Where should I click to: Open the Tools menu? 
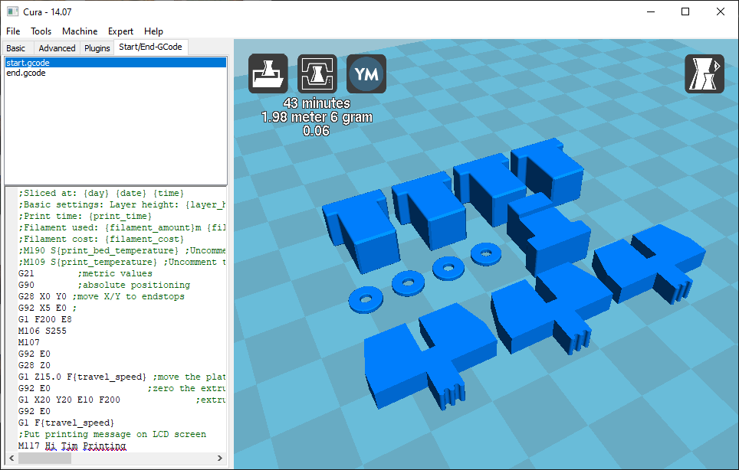(41, 31)
